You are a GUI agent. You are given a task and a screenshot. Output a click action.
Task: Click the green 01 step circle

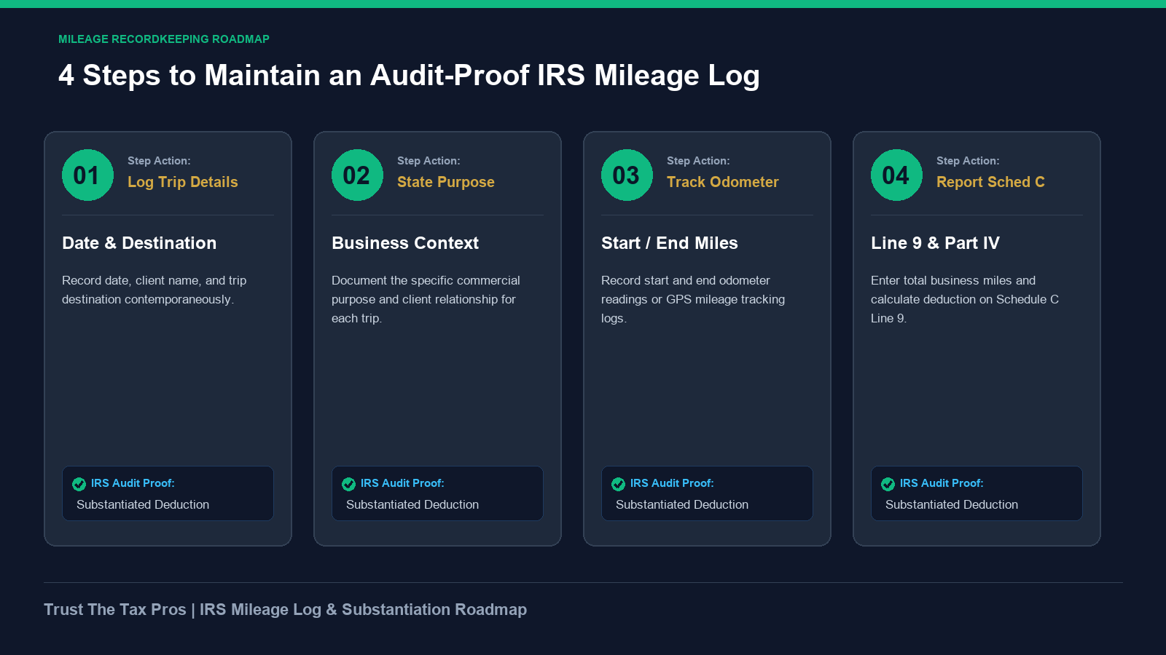pos(87,175)
